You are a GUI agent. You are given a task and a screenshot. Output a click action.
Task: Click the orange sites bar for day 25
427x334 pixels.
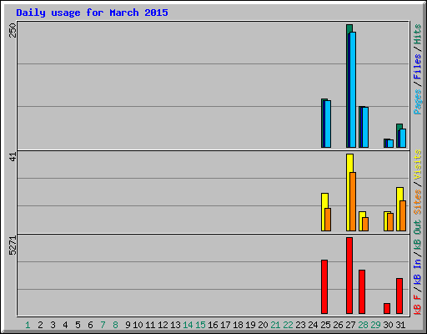[x=328, y=220]
